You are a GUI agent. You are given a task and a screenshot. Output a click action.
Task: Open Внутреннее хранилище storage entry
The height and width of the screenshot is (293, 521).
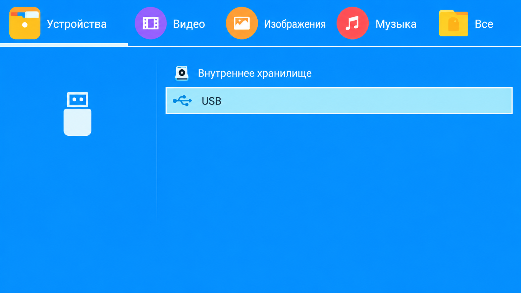point(339,73)
